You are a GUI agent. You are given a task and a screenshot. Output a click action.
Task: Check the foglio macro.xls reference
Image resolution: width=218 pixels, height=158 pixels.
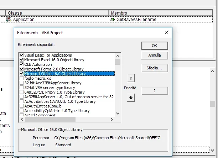click(x=21, y=78)
